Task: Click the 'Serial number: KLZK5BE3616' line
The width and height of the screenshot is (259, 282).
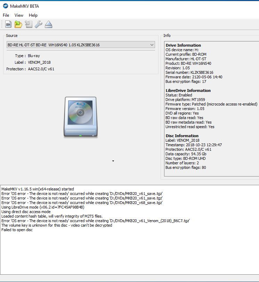Action: click(189, 72)
